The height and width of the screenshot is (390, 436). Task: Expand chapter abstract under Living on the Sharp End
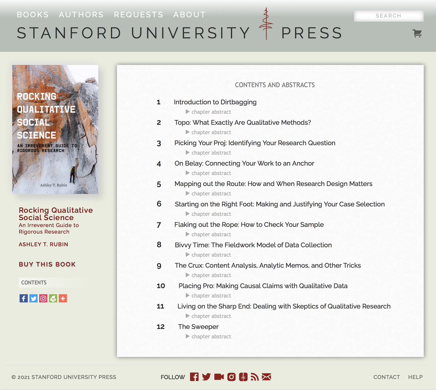(208, 316)
